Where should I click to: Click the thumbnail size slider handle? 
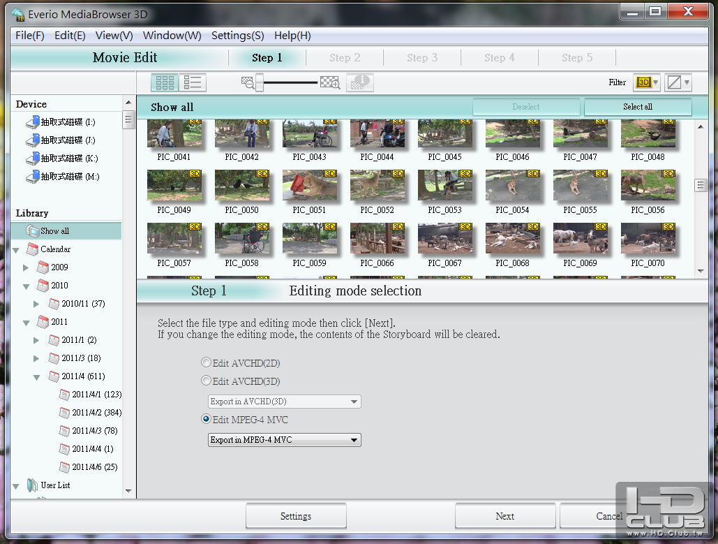(259, 83)
